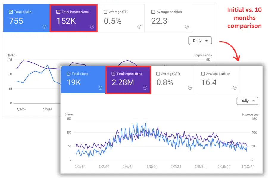
Task: Click the 1/5/24 axis label
Action: 152,166
